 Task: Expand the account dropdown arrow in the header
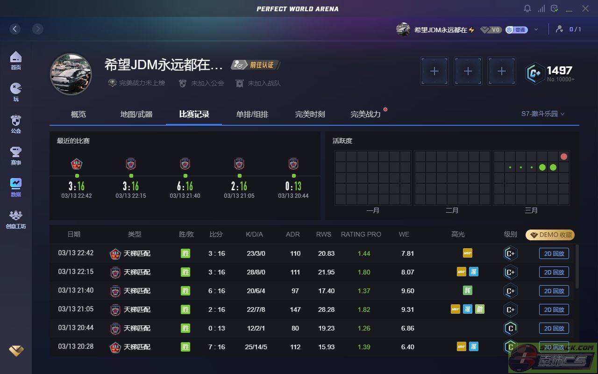coord(536,29)
